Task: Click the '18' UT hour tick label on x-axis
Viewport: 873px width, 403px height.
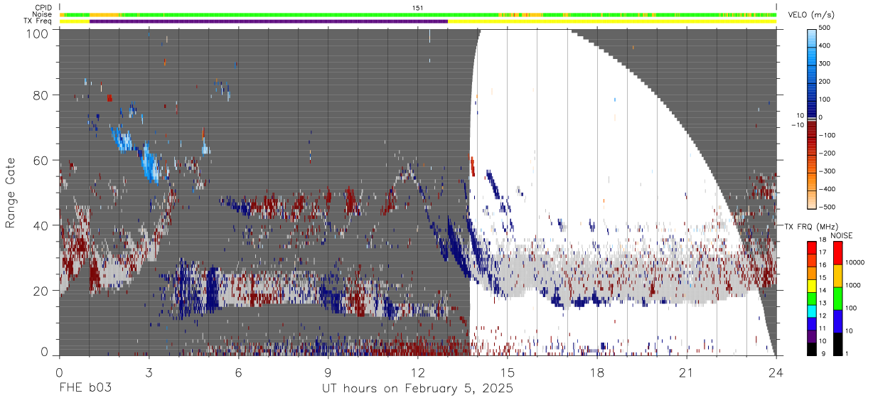Action: coord(597,372)
